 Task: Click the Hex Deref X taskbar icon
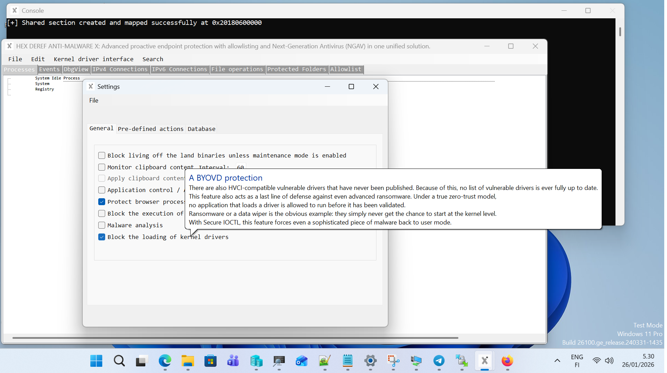[x=484, y=361]
